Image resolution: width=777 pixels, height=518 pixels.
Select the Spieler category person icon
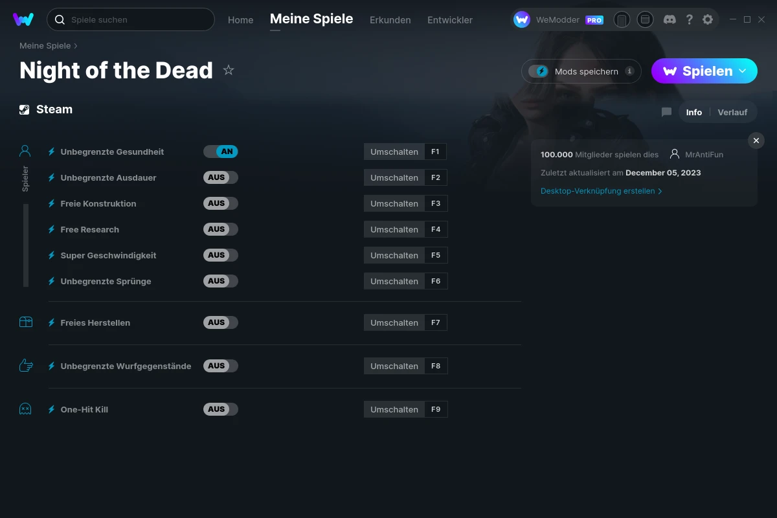pyautogui.click(x=25, y=152)
